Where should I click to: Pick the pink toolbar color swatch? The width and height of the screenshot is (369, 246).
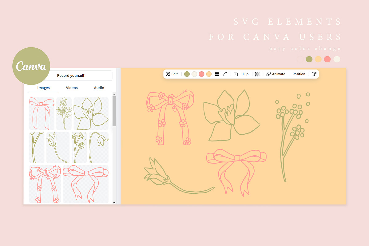pos(202,74)
